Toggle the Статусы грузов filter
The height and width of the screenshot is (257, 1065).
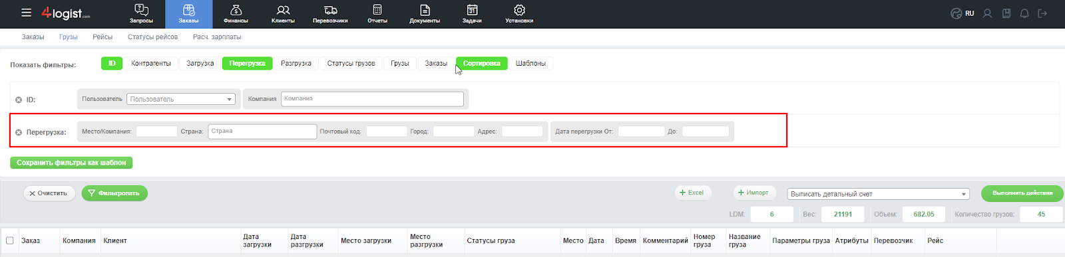[351, 63]
